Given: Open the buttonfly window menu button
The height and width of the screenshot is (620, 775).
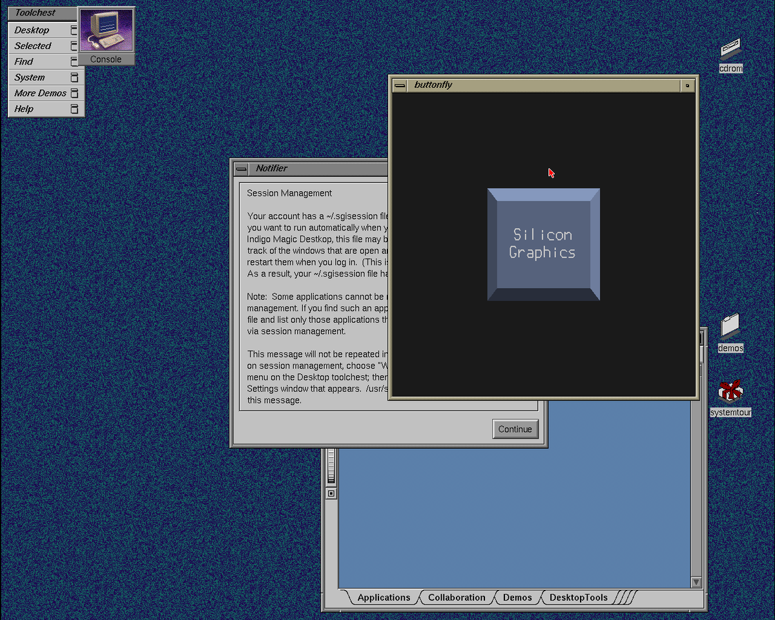Looking at the screenshot, I should 400,85.
